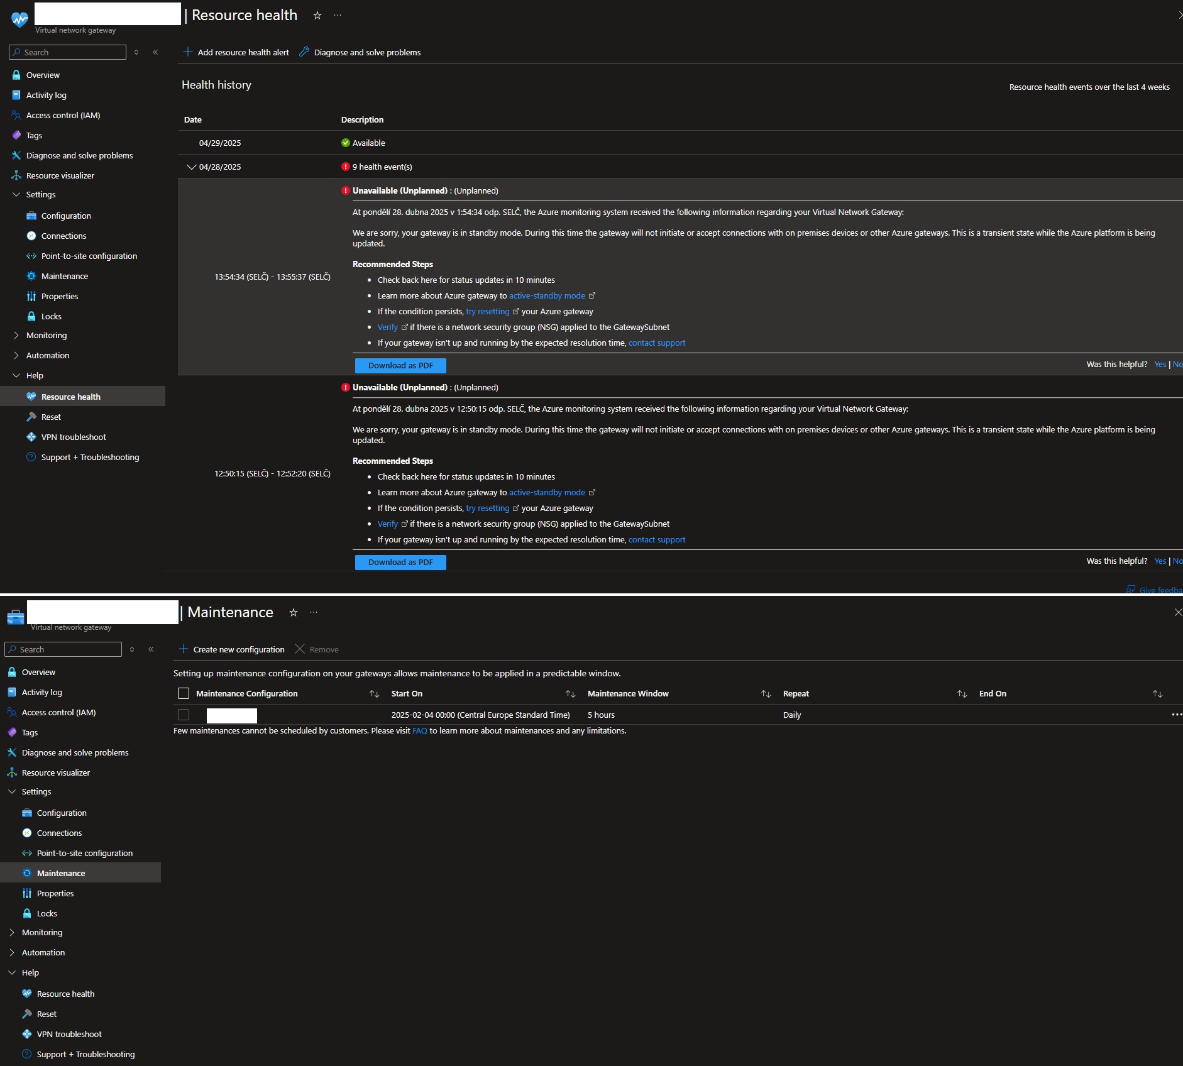Open active-standby mode link in the 13:54:34 event
The height and width of the screenshot is (1066, 1183).
point(547,295)
